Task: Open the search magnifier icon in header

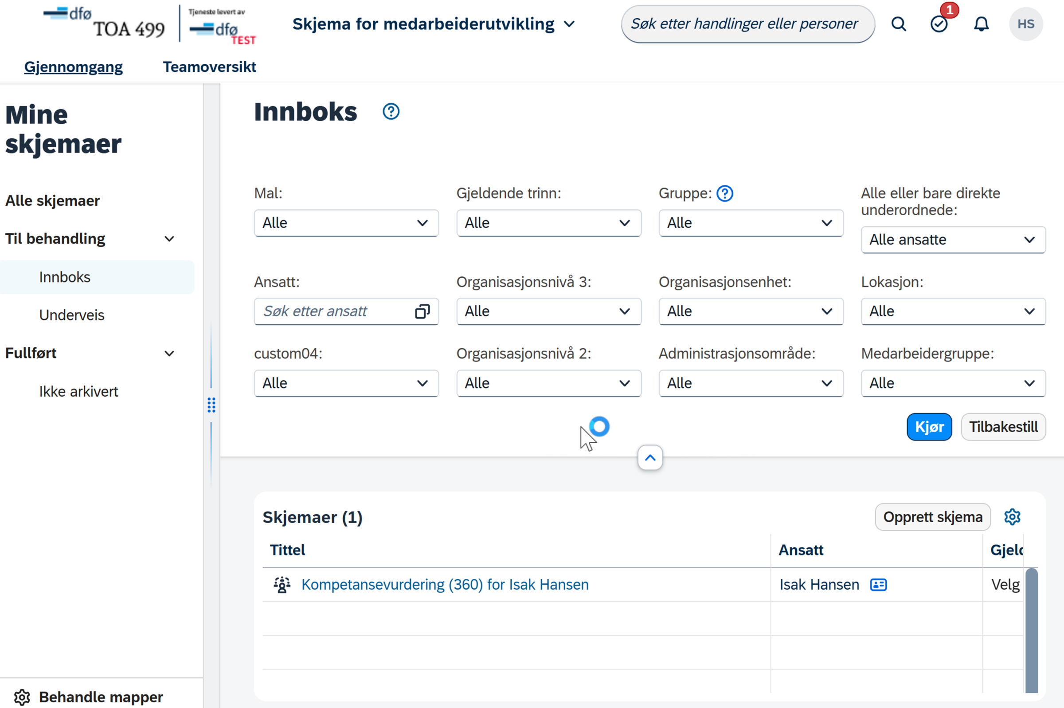Action: [898, 24]
